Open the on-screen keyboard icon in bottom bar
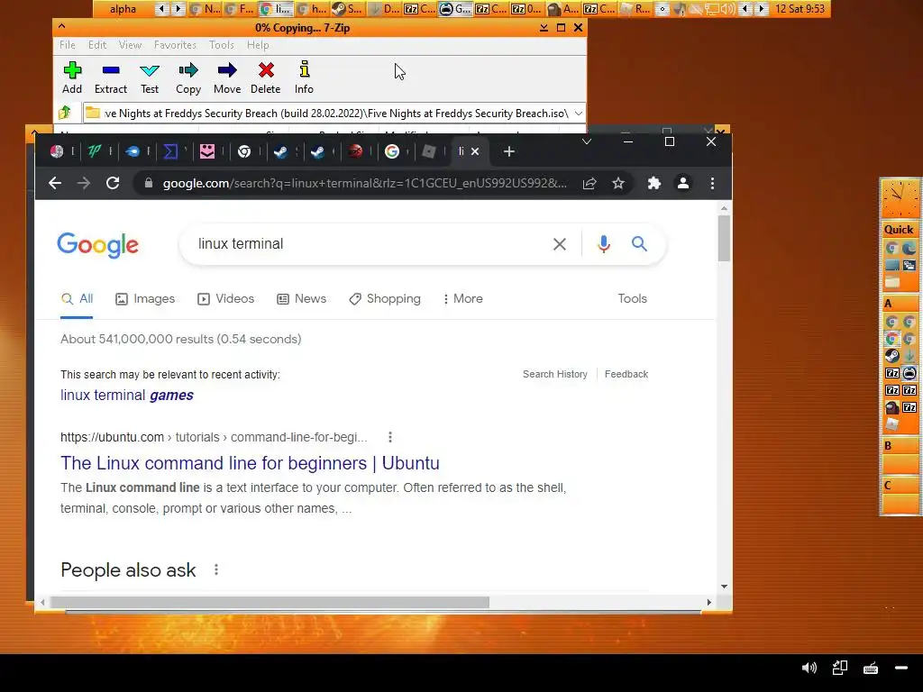The height and width of the screenshot is (692, 923). [871, 668]
